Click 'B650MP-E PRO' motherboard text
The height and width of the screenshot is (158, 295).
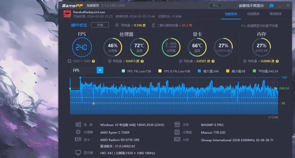pyautogui.click(x=212, y=125)
